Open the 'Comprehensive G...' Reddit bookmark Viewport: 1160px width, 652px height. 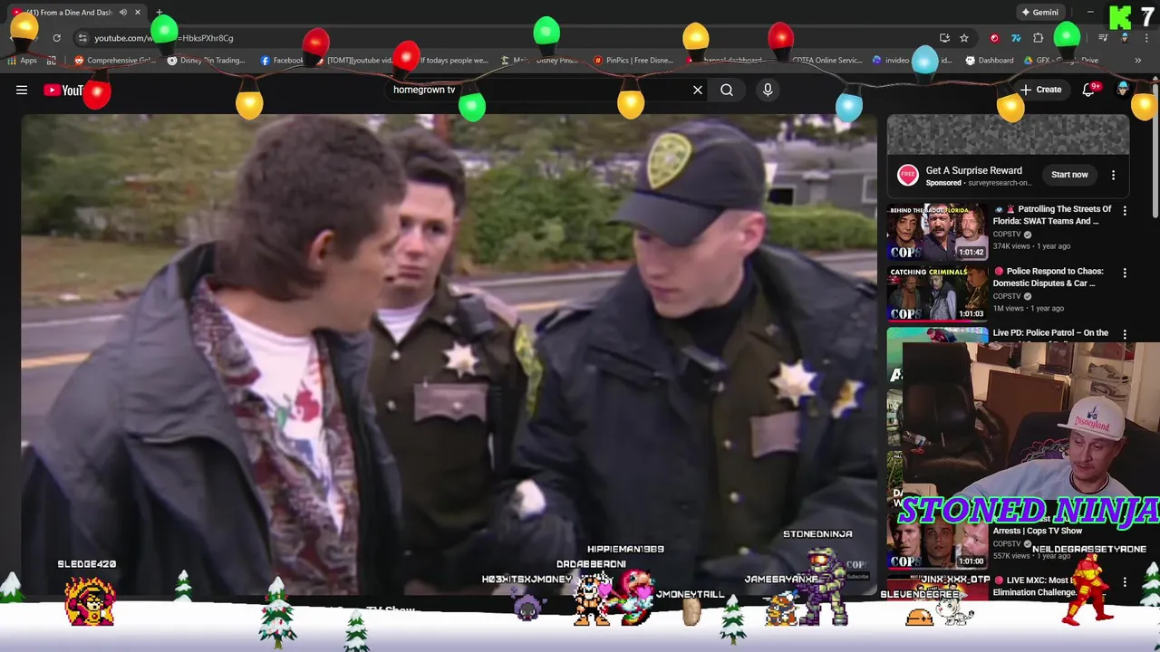click(x=114, y=61)
